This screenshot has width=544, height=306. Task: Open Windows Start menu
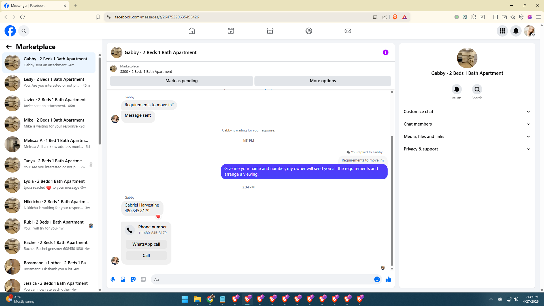pos(185,299)
